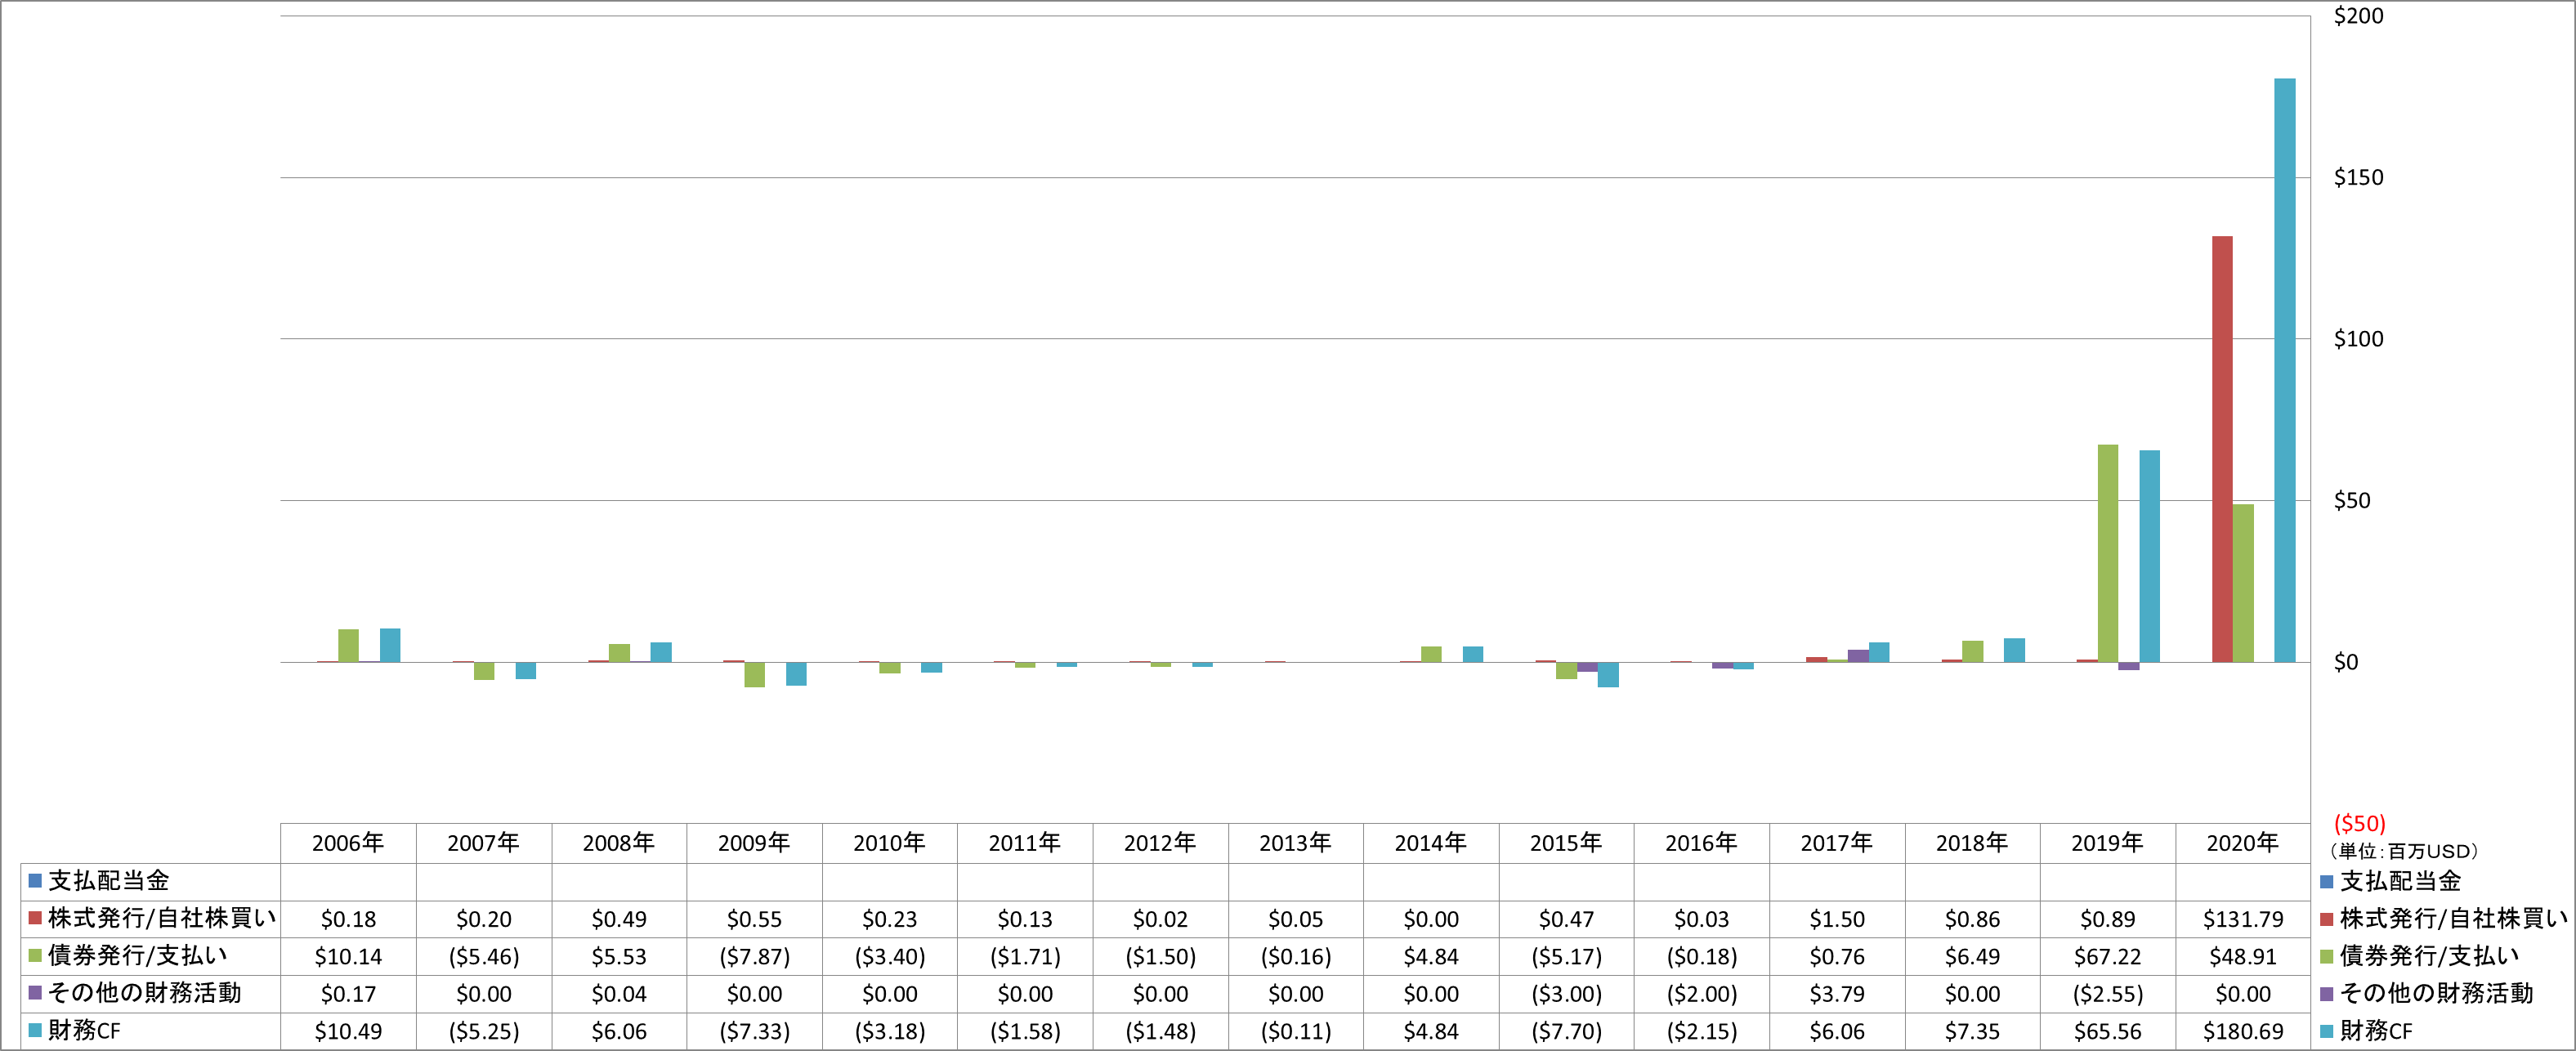Select the green 2009 negative 債券発行 bar
Image resolution: width=2576 pixels, height=1051 pixels.
tap(755, 674)
